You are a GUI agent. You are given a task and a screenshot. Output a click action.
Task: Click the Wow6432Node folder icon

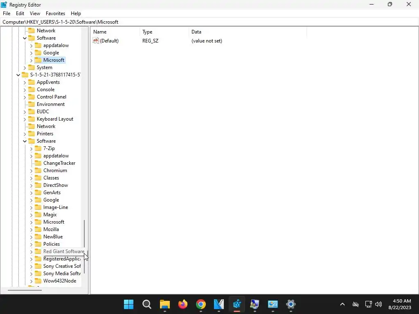click(x=38, y=281)
